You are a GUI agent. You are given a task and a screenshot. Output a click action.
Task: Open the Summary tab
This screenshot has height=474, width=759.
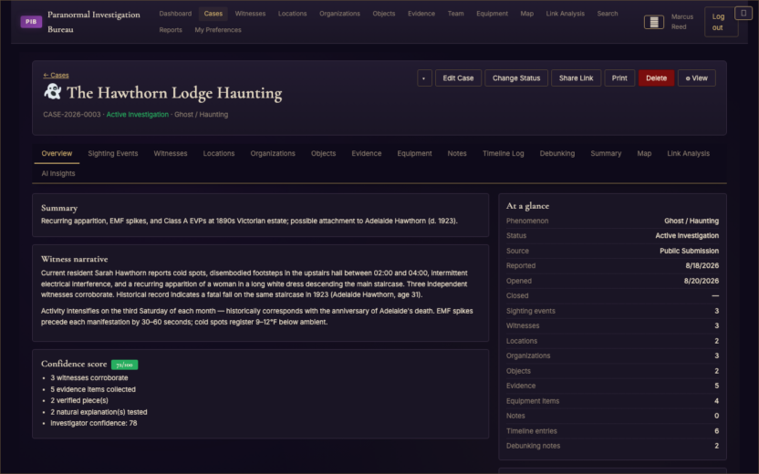[x=606, y=153]
